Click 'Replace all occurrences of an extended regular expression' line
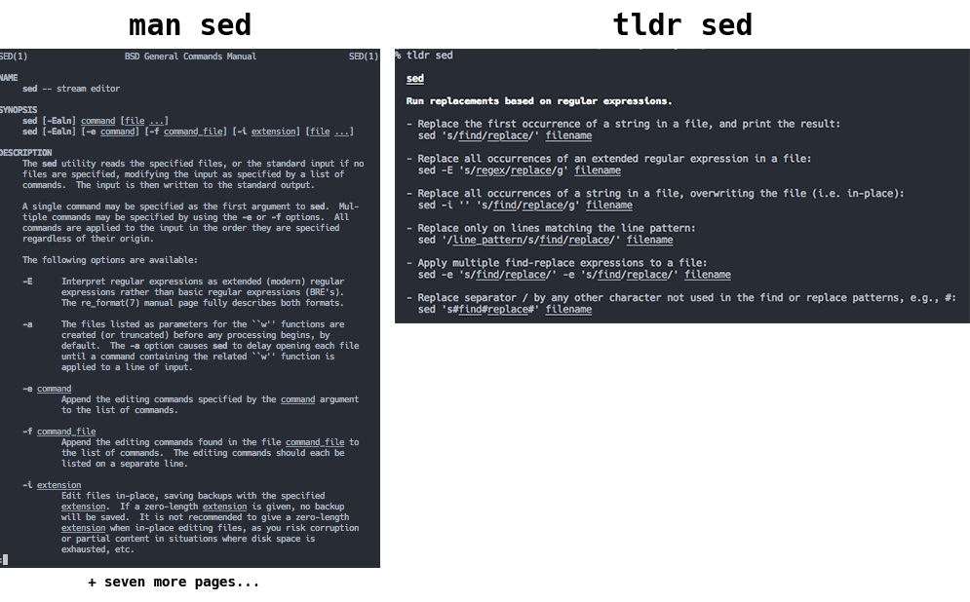This screenshot has width=970, height=602. click(608, 158)
